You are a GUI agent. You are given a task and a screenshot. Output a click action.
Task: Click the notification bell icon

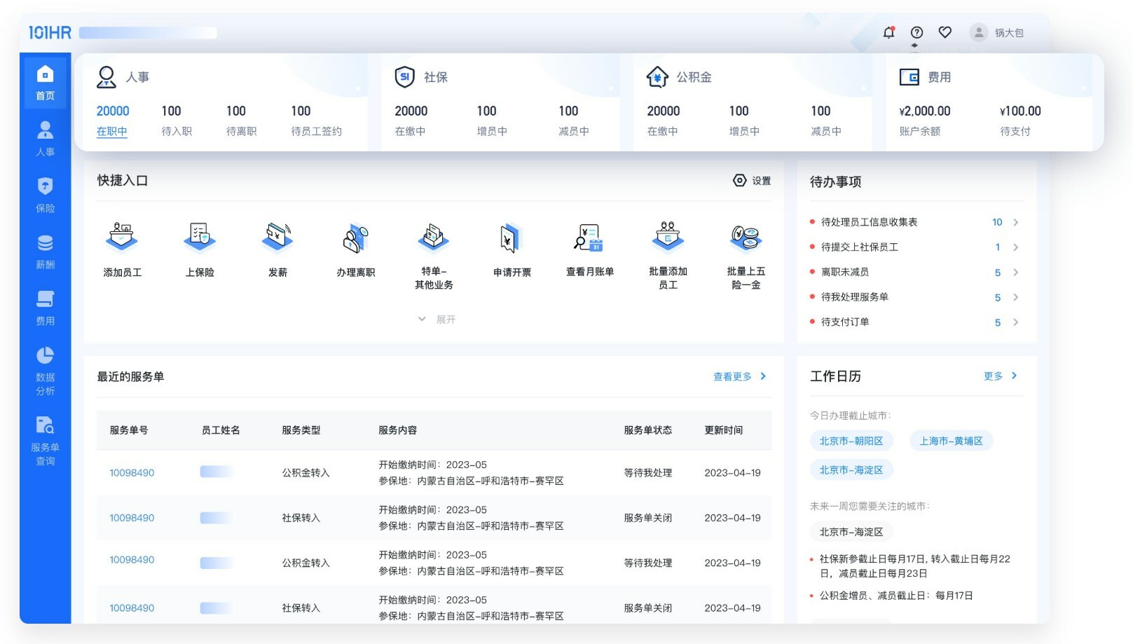coord(888,32)
